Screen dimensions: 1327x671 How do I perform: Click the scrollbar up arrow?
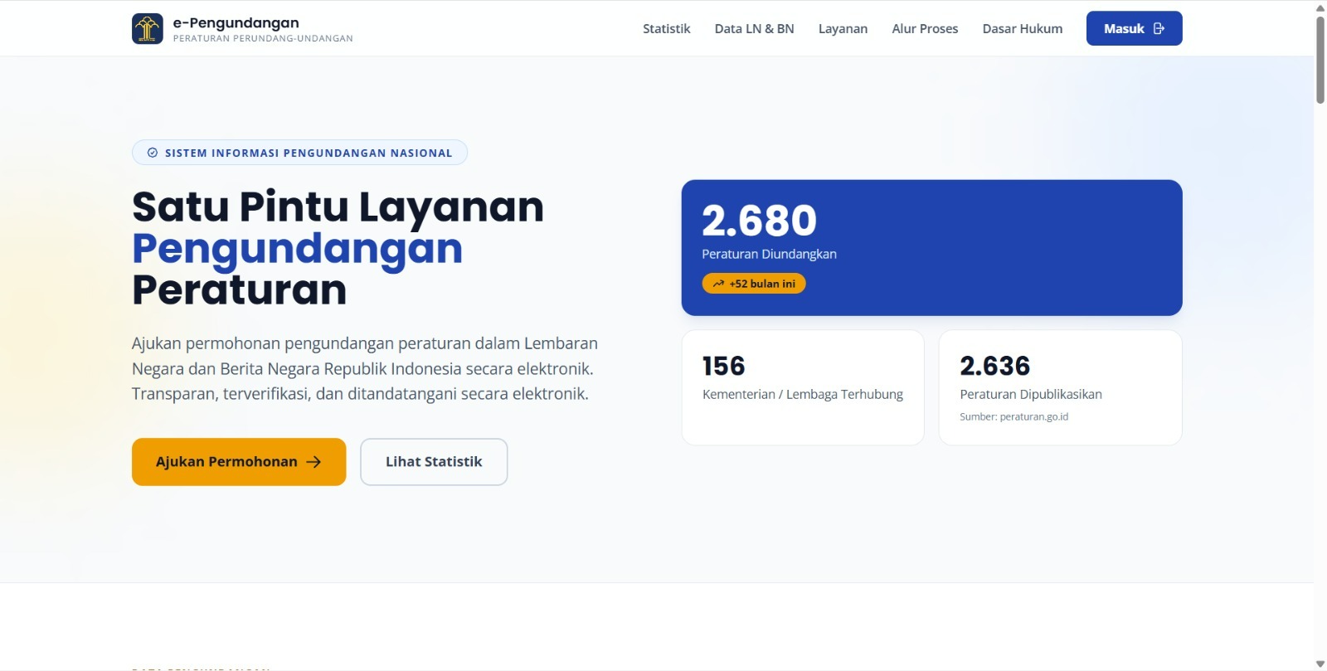1320,7
